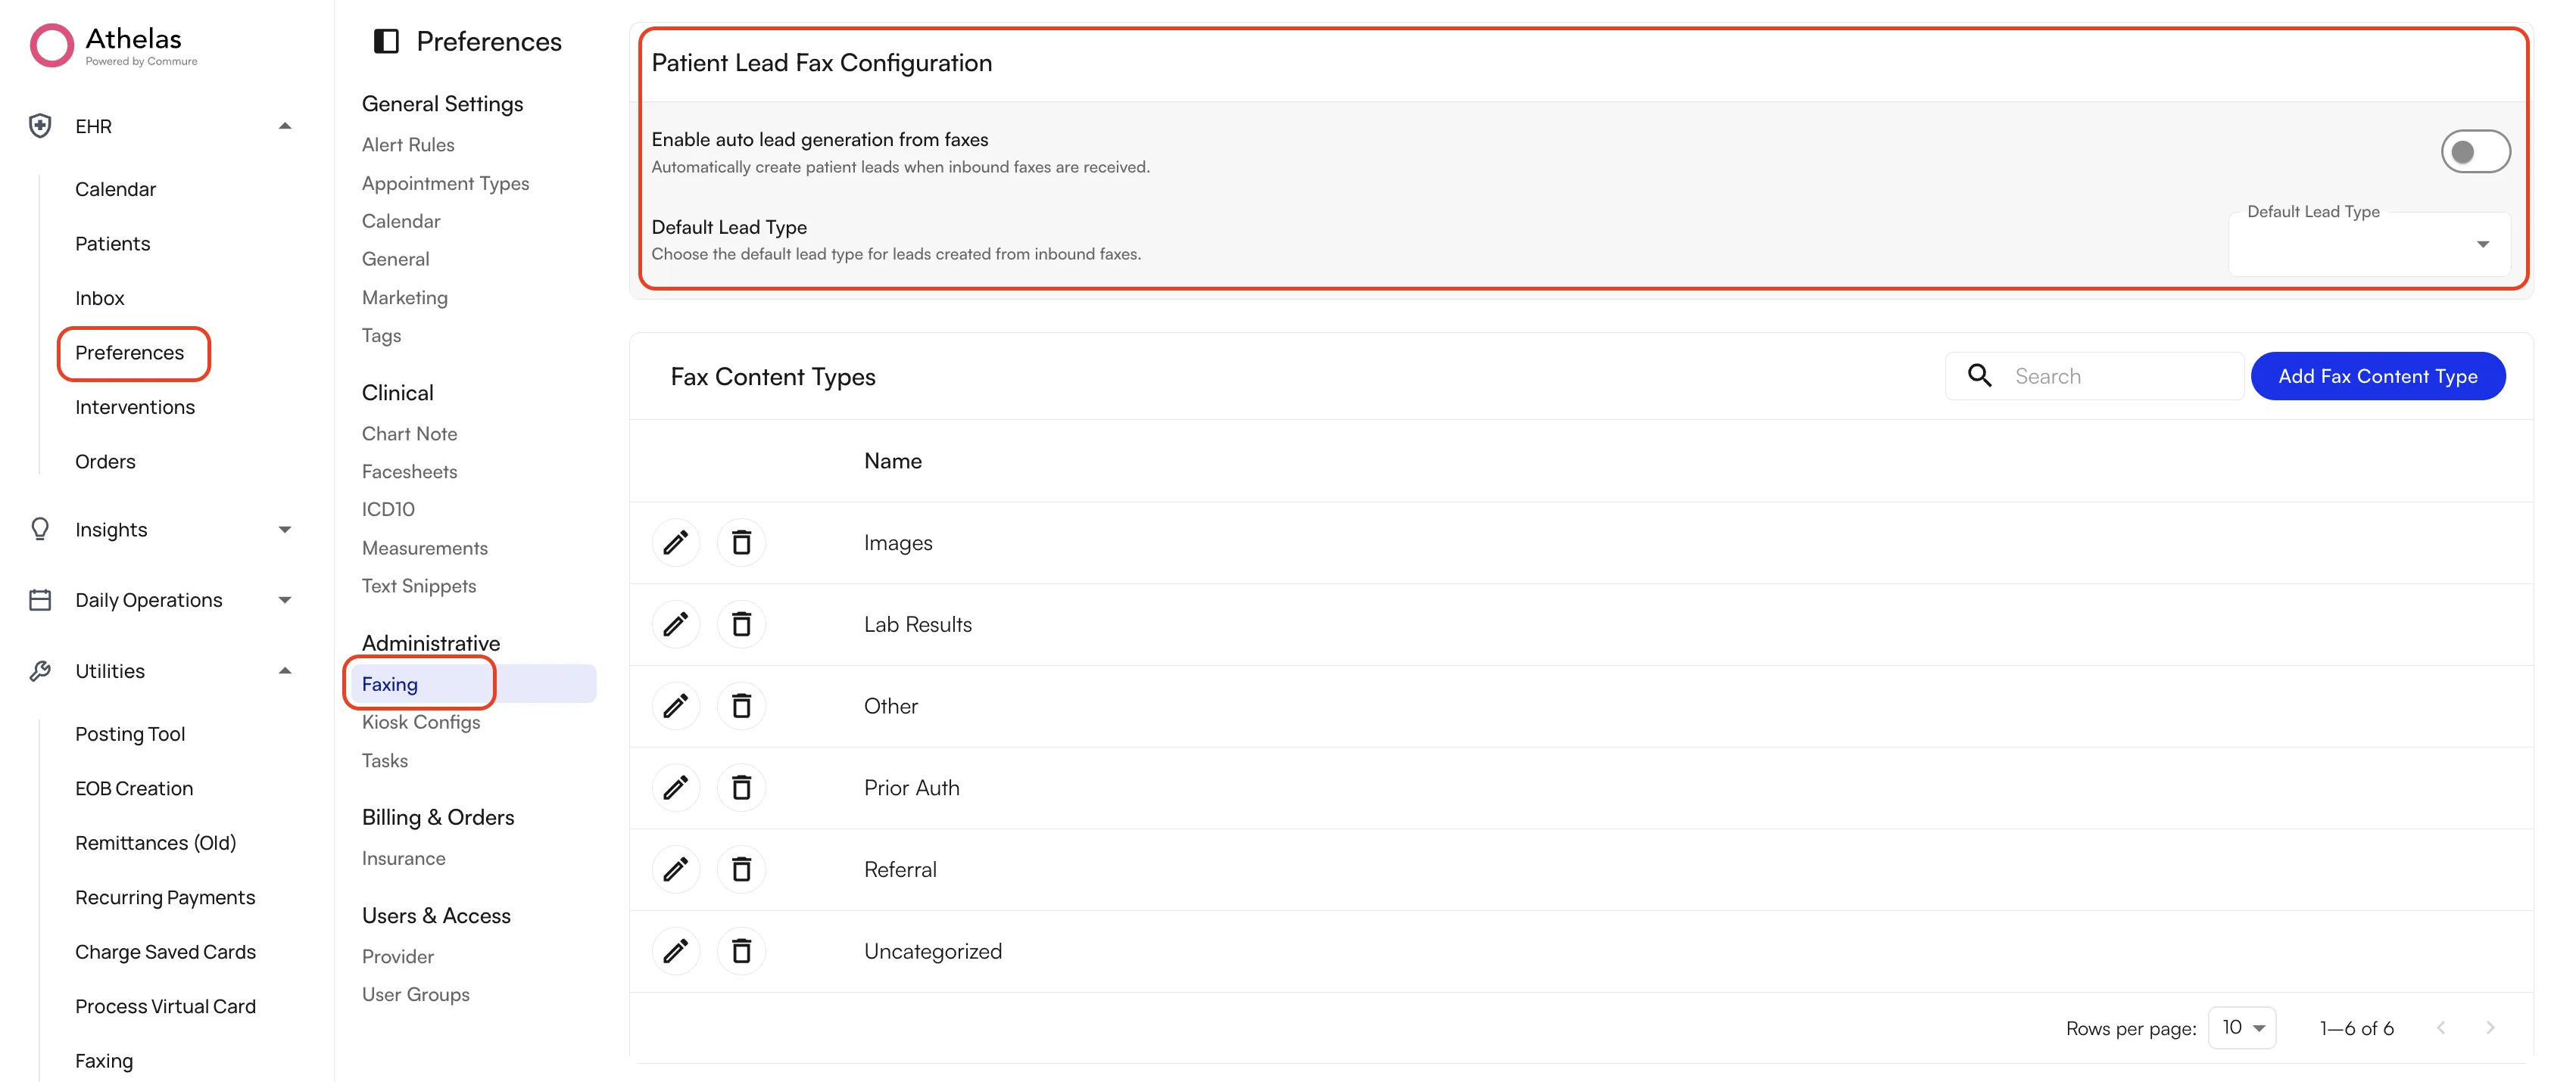Enable auto lead generation from faxes
The height and width of the screenshot is (1082, 2576).
coord(2475,152)
